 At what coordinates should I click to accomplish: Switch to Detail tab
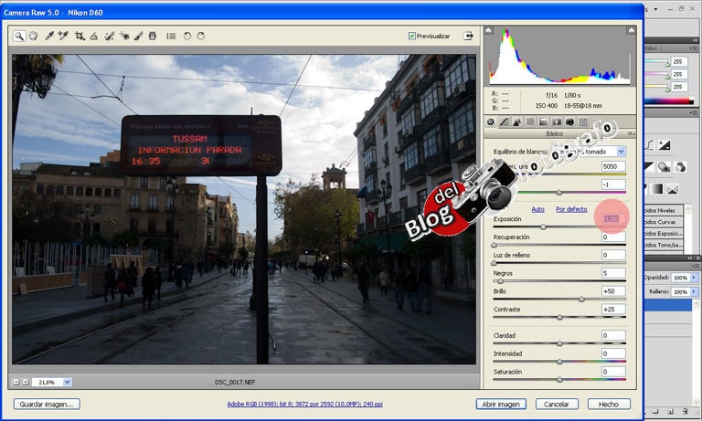pyautogui.click(x=517, y=121)
